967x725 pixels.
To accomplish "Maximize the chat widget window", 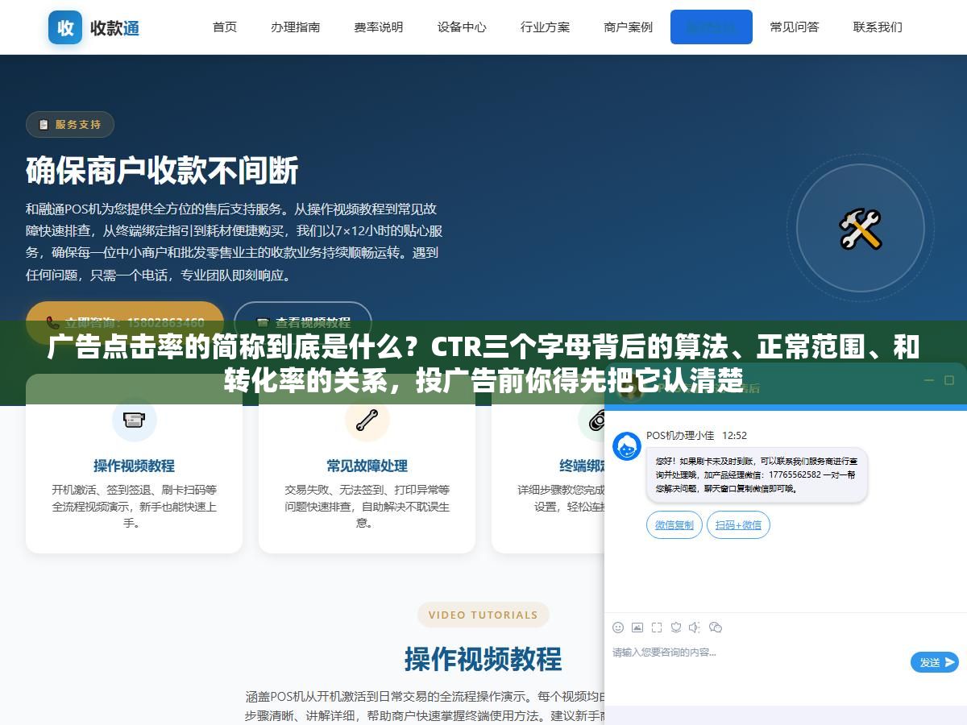I will [949, 380].
